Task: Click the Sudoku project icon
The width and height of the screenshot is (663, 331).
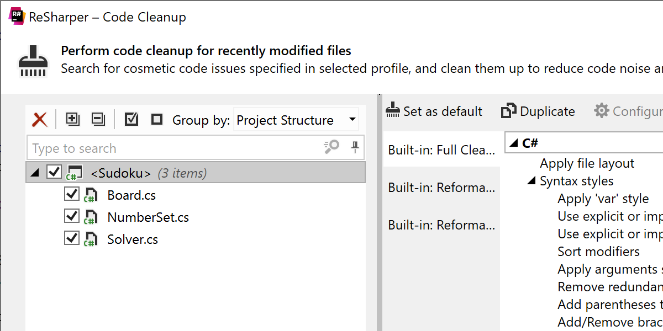Action: (74, 173)
